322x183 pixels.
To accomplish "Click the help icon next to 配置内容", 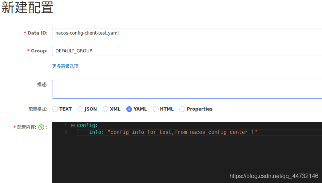I will 41,127.
